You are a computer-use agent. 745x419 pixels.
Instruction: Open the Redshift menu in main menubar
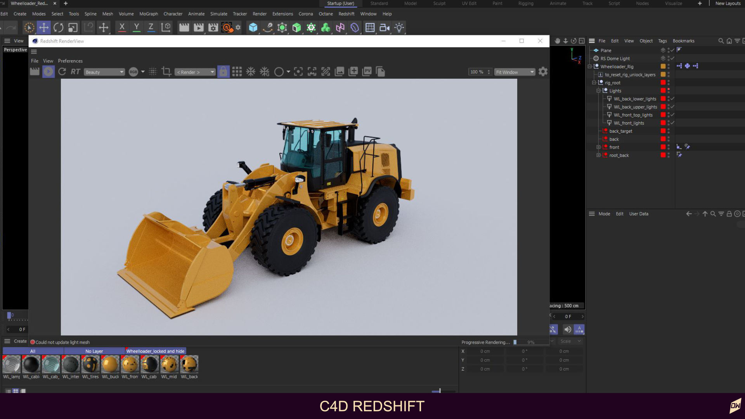pyautogui.click(x=346, y=14)
